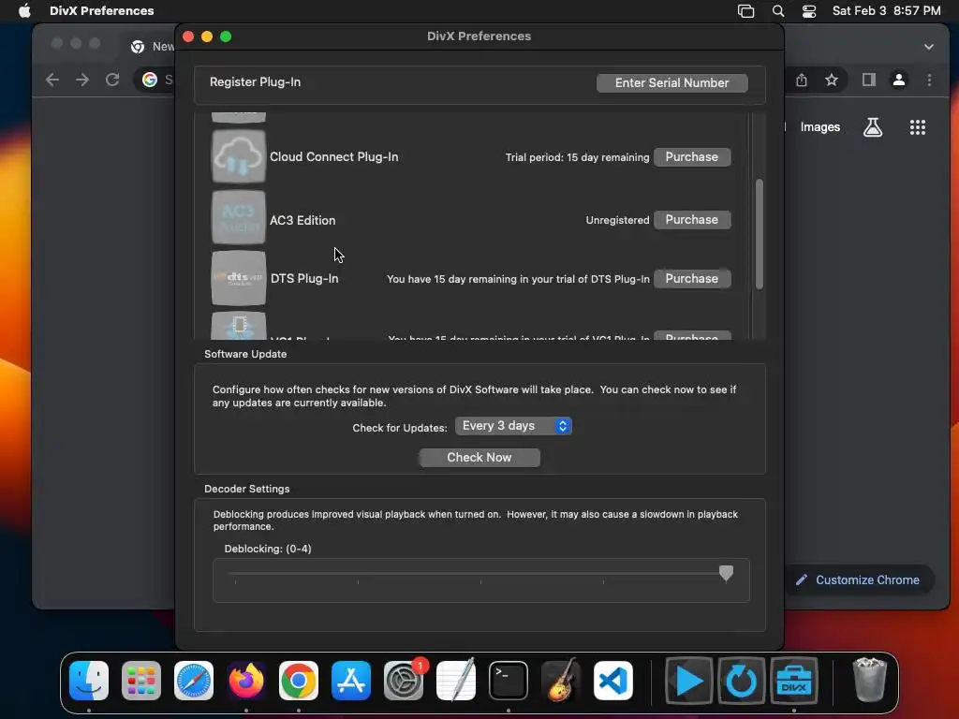The width and height of the screenshot is (959, 719).
Task: Click the Register Plug-In label
Action: [255, 82]
